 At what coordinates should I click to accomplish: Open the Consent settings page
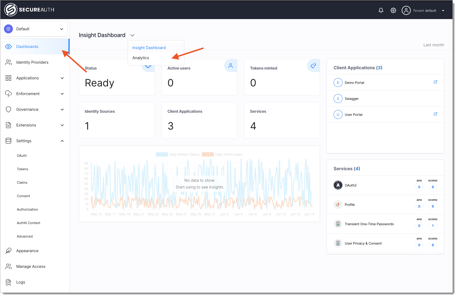point(24,196)
